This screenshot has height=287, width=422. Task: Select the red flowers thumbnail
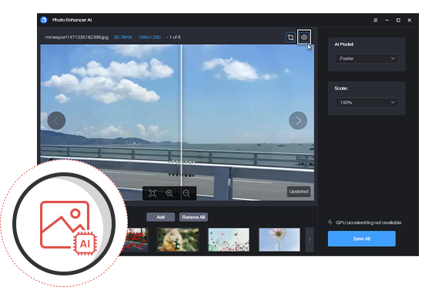[x=136, y=239]
